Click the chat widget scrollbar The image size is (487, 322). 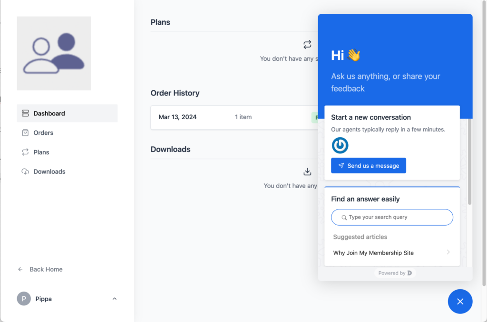tap(470, 161)
